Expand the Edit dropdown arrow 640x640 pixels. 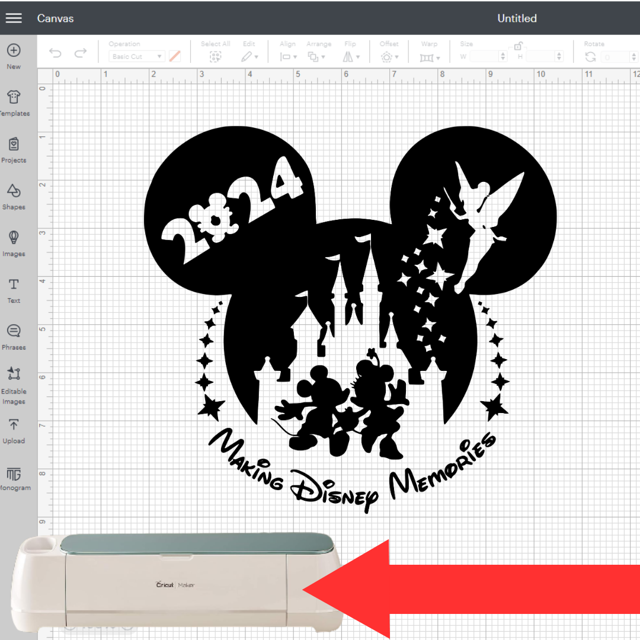[257, 57]
